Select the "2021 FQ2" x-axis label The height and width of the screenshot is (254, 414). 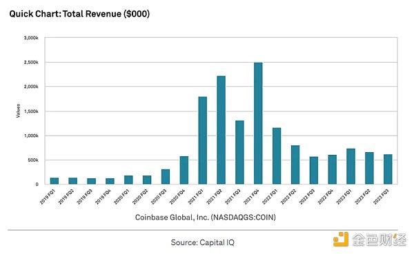tap(214, 197)
